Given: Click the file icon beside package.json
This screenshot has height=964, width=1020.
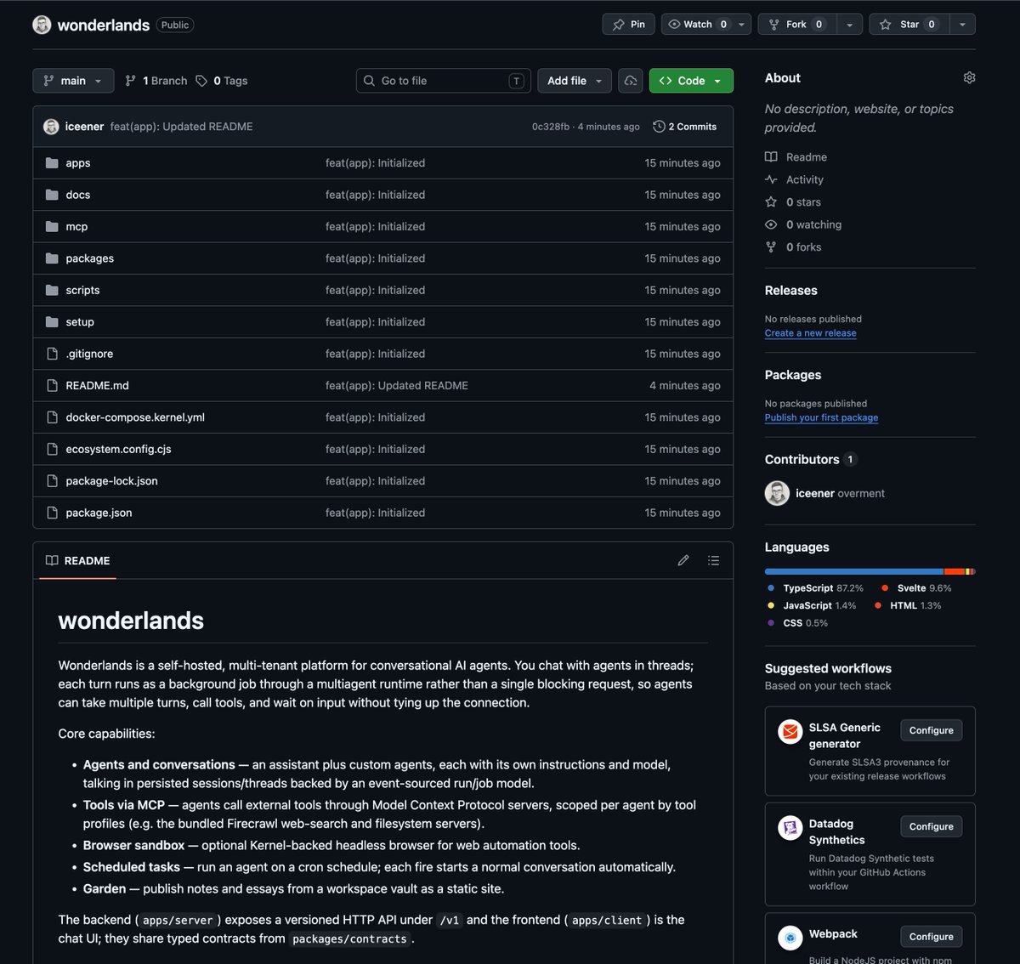Looking at the screenshot, I should click(52, 513).
